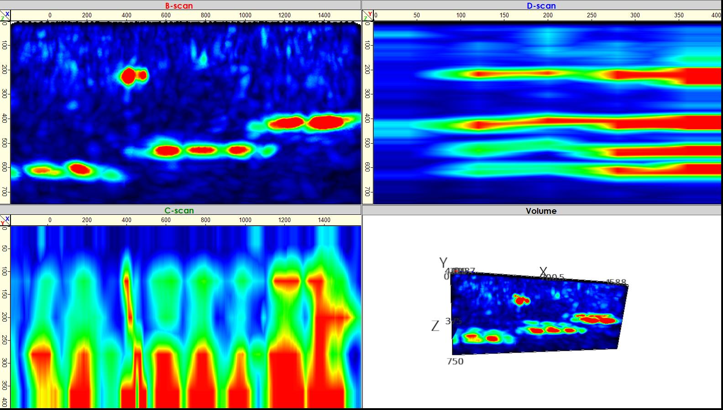Click 350 mark on D-scan horizontal ruler
This screenshot has width=723, height=410.
[679, 16]
